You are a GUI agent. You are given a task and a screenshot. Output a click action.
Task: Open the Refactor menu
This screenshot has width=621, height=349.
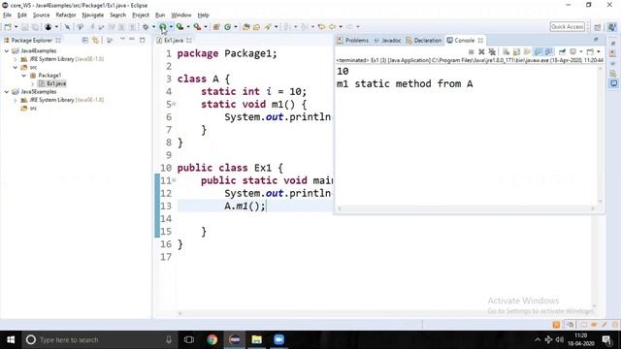coord(66,16)
